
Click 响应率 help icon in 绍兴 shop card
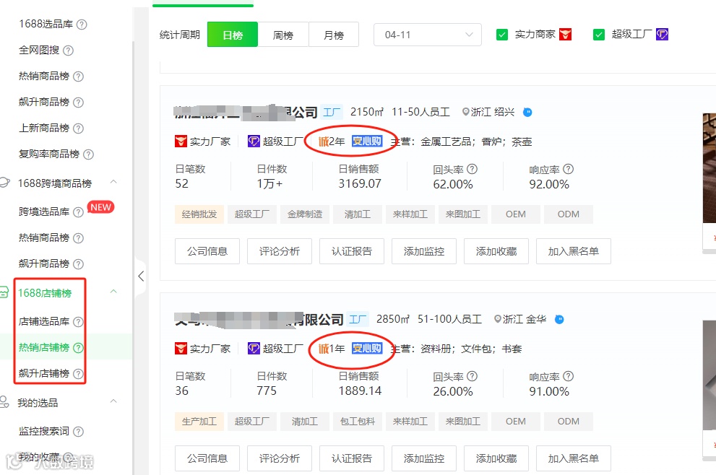[x=568, y=170]
